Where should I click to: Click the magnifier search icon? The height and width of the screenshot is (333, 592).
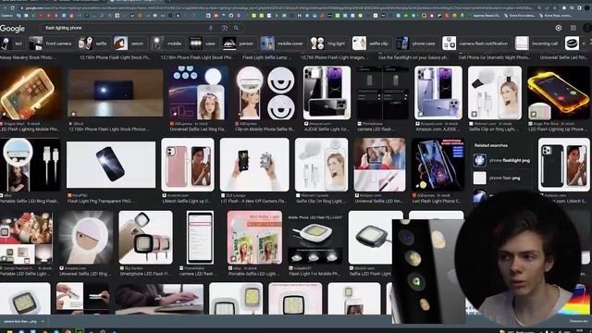pos(237,28)
